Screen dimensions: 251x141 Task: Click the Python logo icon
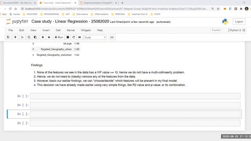coord(225,22)
